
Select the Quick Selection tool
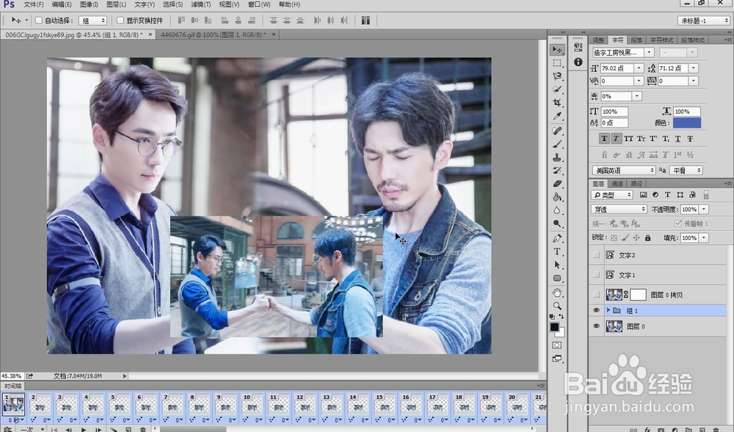click(x=557, y=89)
